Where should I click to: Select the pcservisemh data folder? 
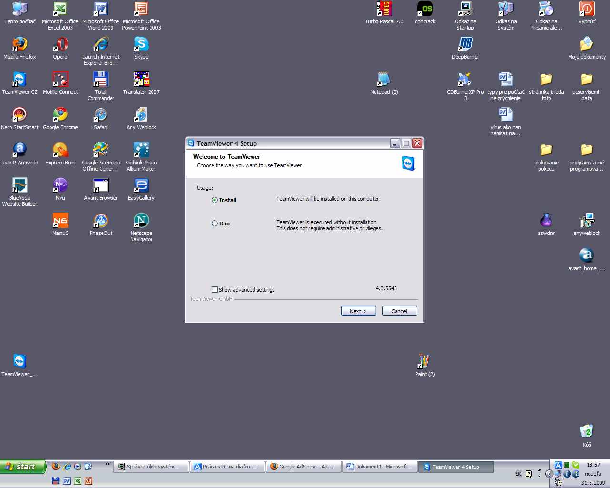point(587,86)
